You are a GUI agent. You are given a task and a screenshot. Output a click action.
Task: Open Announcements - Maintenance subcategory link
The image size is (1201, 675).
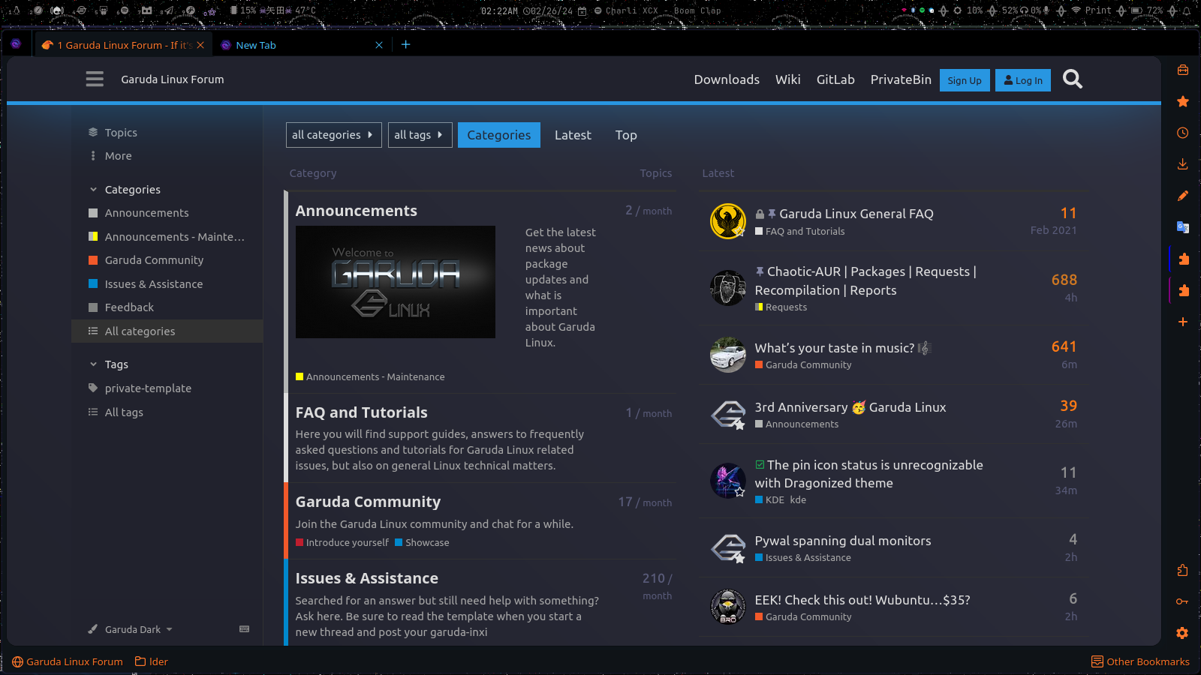(x=370, y=376)
